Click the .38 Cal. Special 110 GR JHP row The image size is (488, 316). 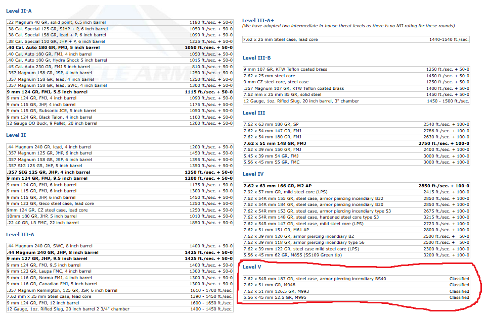pos(120,41)
